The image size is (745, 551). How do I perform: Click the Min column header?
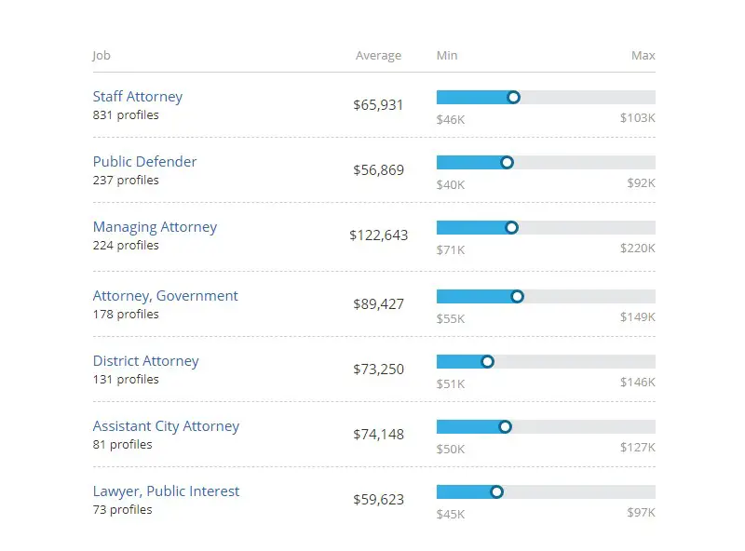pyautogui.click(x=447, y=56)
